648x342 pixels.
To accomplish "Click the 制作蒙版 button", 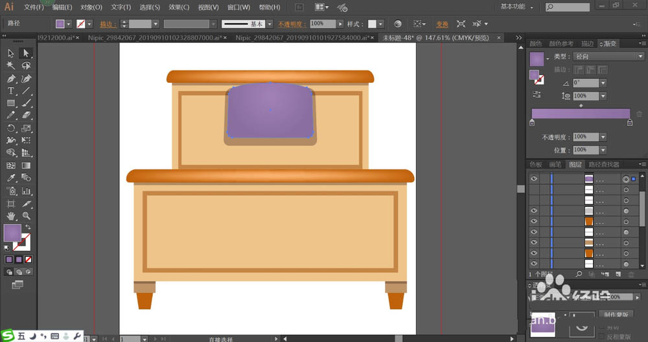I will click(616, 314).
